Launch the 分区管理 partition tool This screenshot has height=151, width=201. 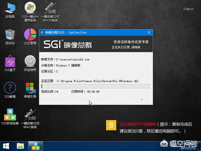tap(30, 35)
